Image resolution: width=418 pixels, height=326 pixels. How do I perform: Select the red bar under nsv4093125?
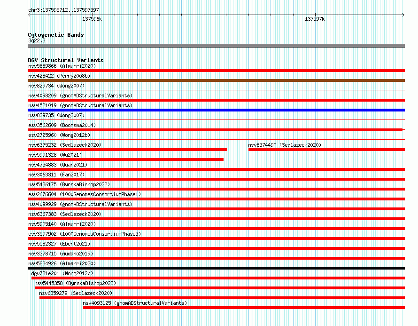pos(244,308)
